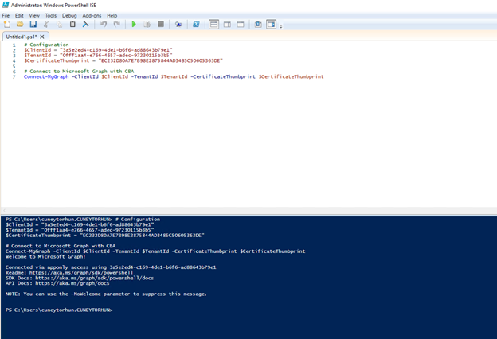Click the New Script toolbar icon

(7, 25)
